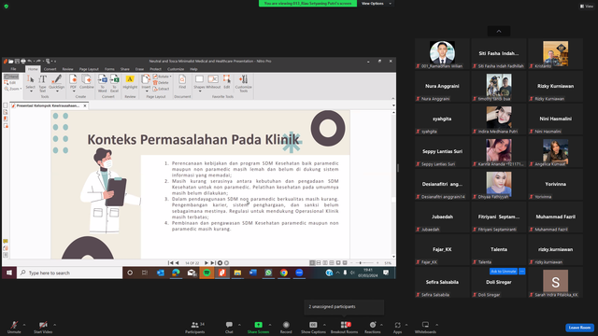Close the Presentasi Kelompok document tab
The height and width of the screenshot is (336, 598).
point(85,105)
